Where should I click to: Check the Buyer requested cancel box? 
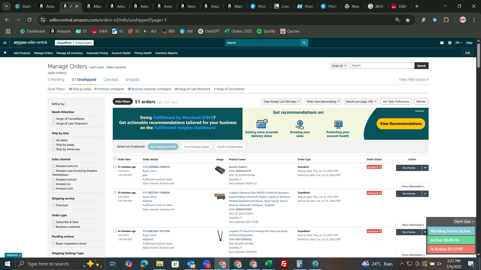53,244
